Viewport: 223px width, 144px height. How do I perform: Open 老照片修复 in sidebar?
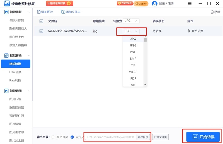(x=16, y=20)
